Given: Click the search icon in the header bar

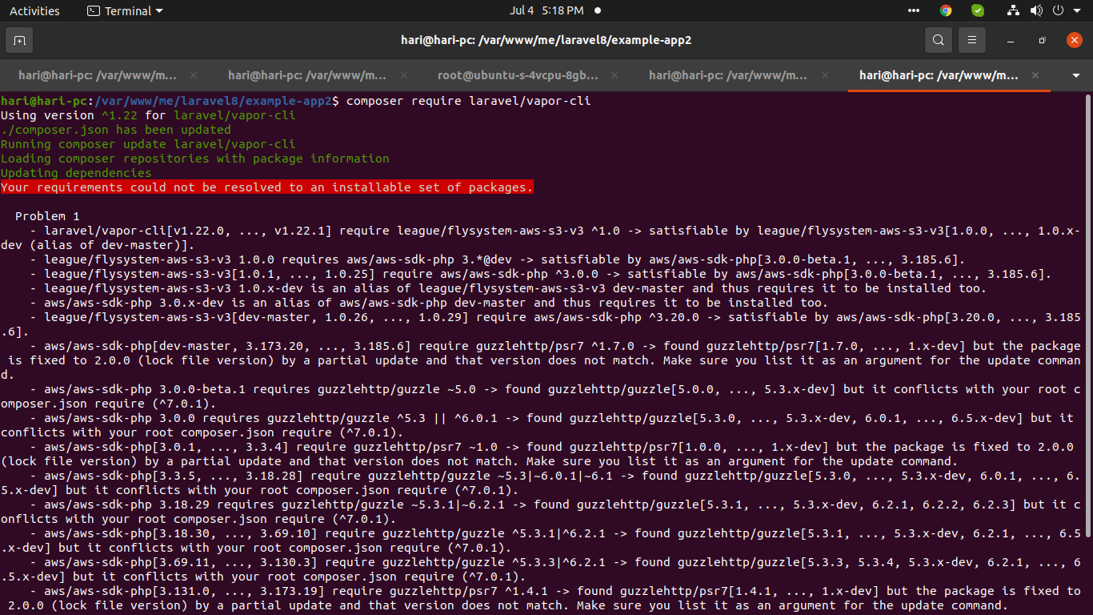Looking at the screenshot, I should coord(938,40).
